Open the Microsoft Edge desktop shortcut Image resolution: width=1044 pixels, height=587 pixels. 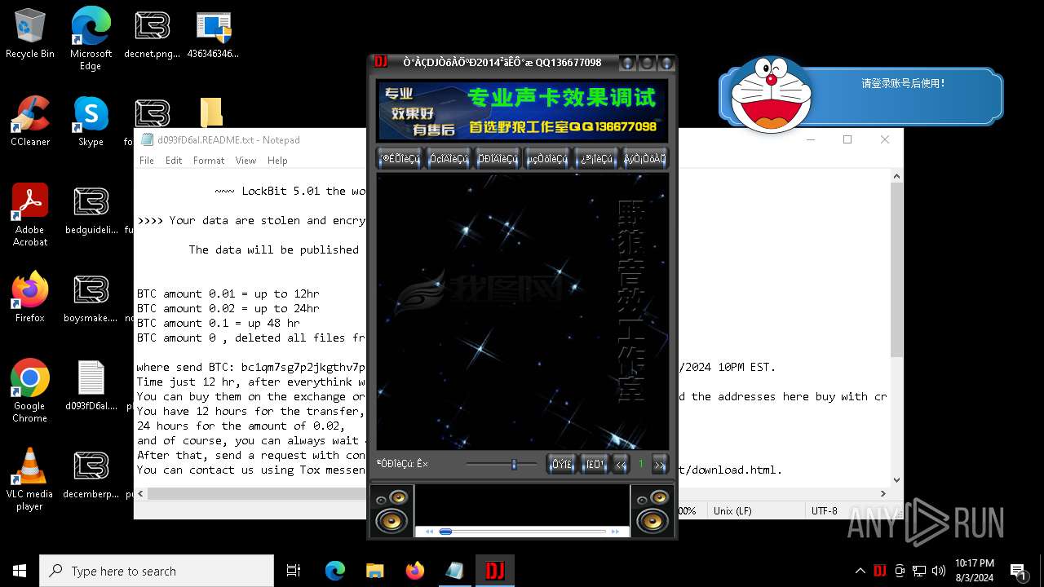(91, 38)
